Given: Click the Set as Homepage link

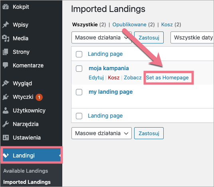Looking at the screenshot, I should pyautogui.click(x=167, y=78).
